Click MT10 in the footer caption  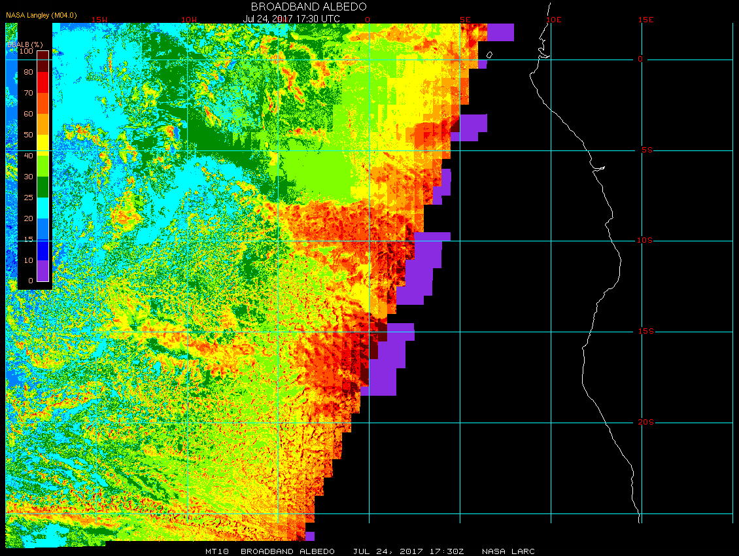pos(217,551)
